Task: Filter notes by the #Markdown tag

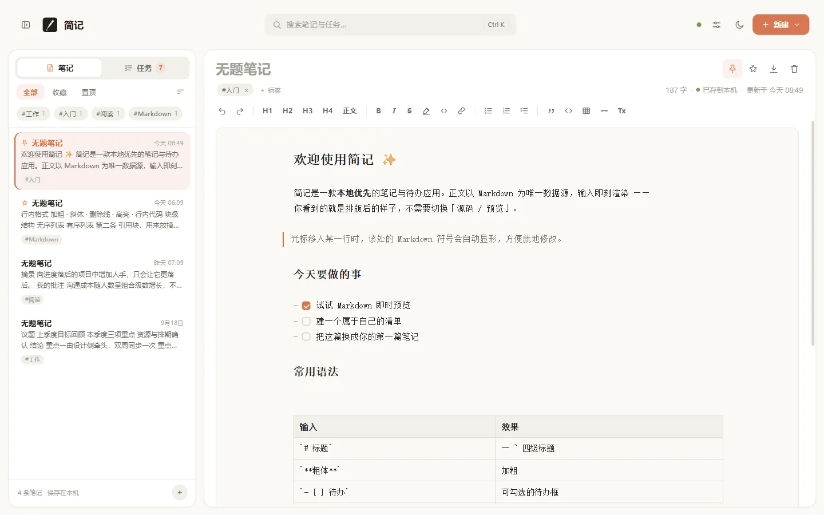Action: coord(156,113)
